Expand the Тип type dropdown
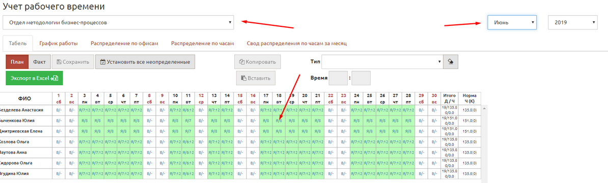Viewport: 608px width, 183px height. [382, 61]
